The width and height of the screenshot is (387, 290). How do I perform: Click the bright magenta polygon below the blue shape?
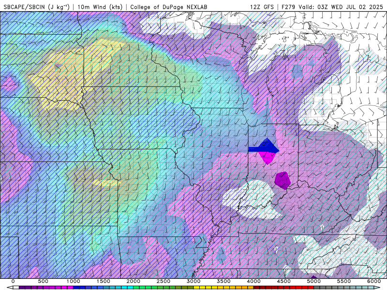267,158
